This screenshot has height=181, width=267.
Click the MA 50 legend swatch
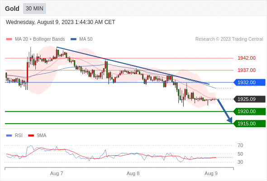click(x=73, y=39)
